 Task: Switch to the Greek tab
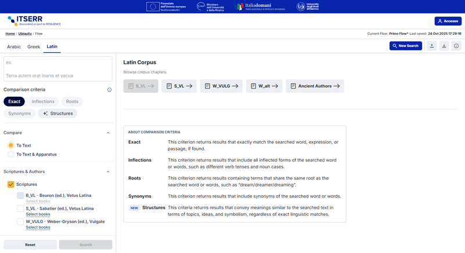pos(34,47)
